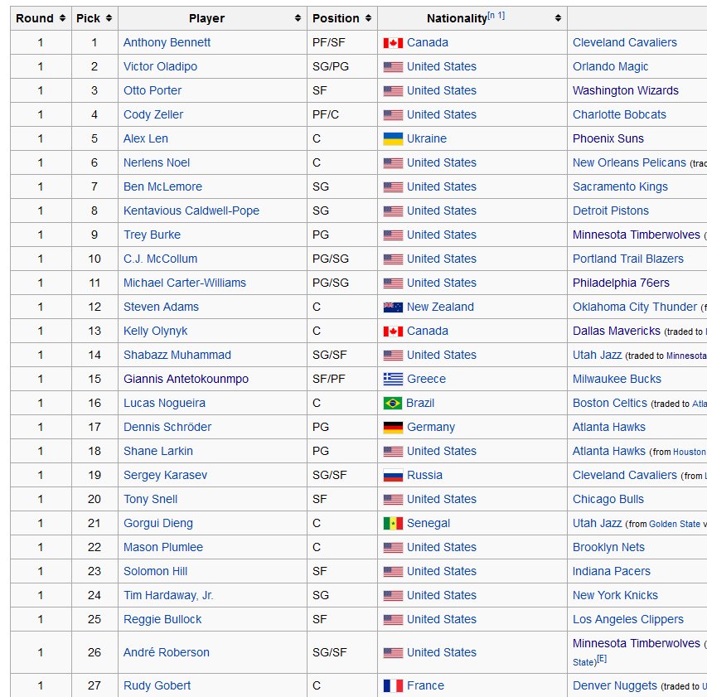Click the Senegal flag icon

pos(393,524)
